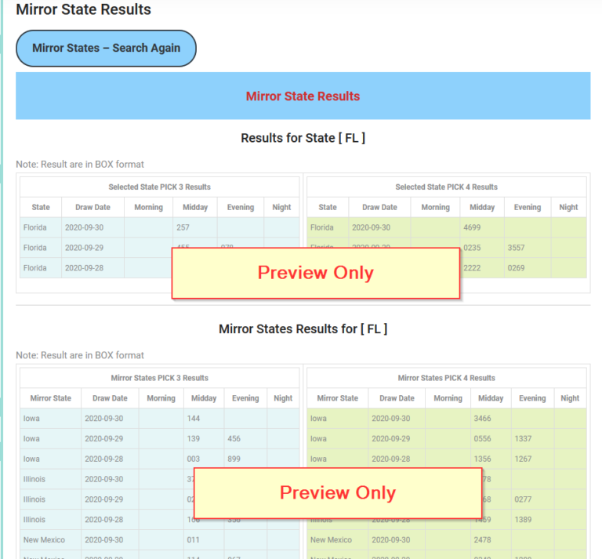This screenshot has height=559, width=602.
Task: Click the 'Mirror States Results for [ FL ]' heading
Action: coord(303,329)
